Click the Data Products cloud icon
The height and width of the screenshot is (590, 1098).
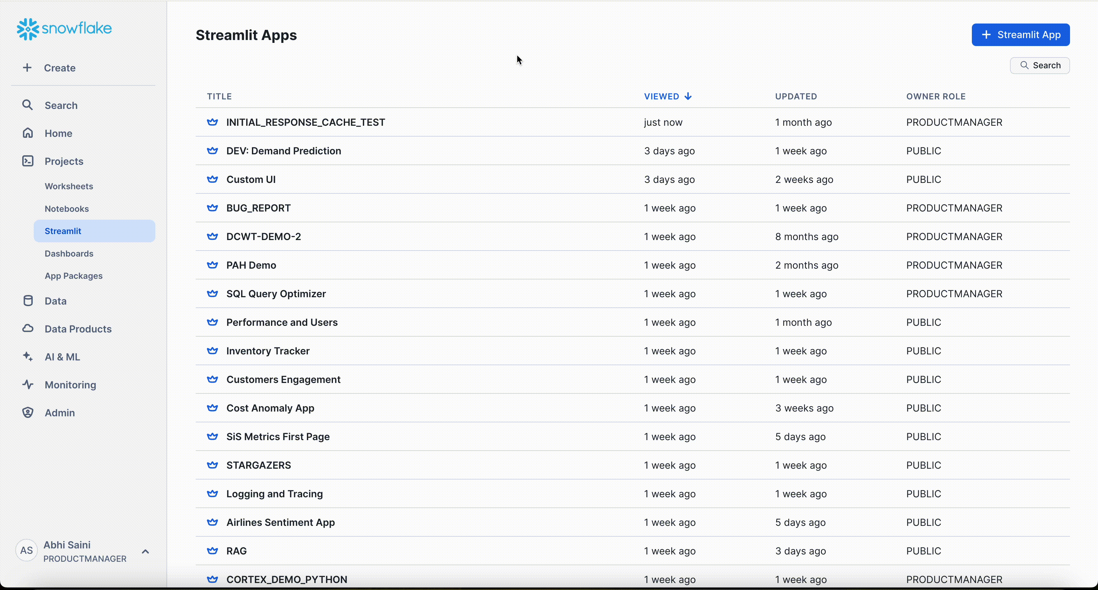(x=28, y=328)
